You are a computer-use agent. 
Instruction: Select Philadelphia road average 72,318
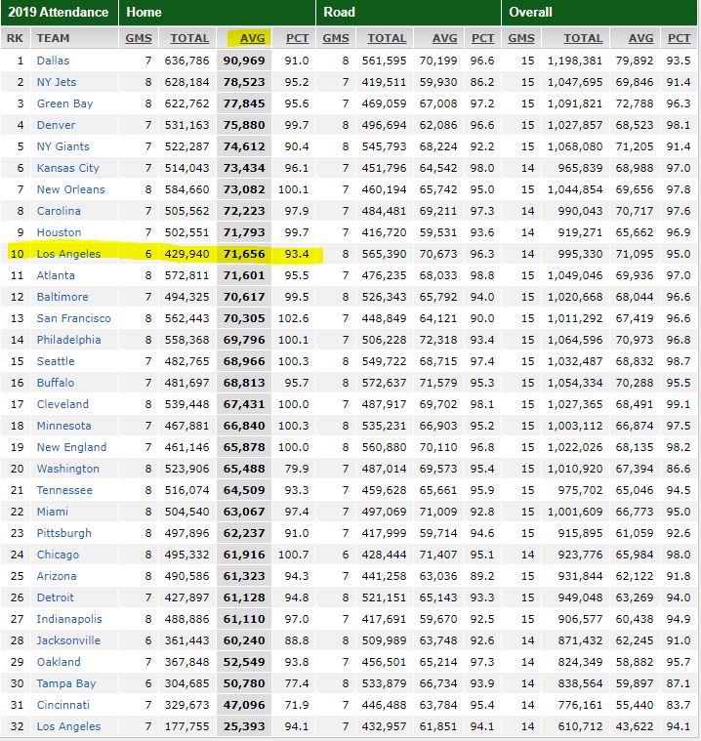coord(438,340)
